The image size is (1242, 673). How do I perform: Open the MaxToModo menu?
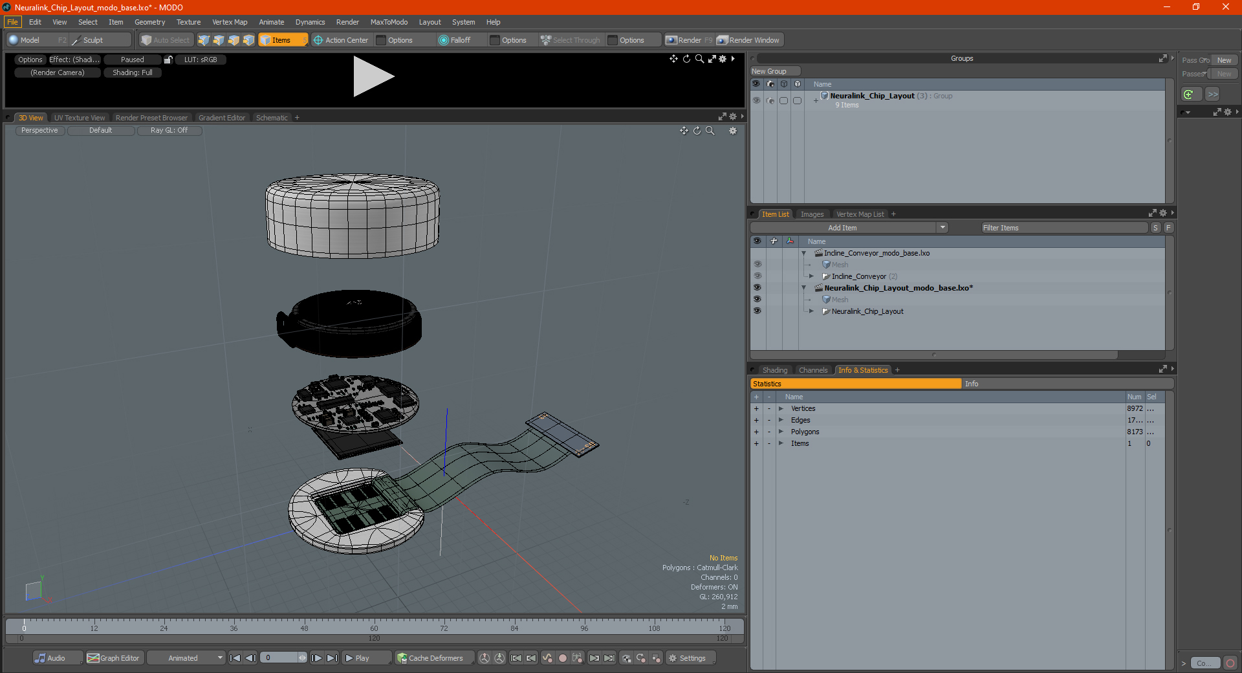pos(389,22)
